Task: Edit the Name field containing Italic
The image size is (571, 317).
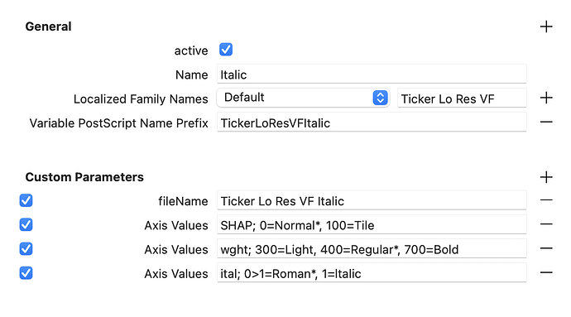Action: (372, 74)
